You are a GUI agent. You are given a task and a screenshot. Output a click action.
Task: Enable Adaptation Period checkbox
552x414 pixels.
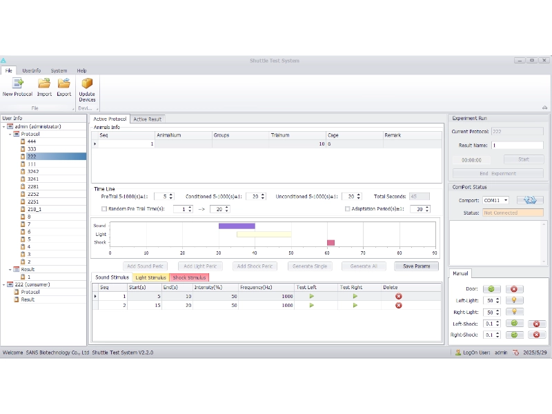(348, 209)
